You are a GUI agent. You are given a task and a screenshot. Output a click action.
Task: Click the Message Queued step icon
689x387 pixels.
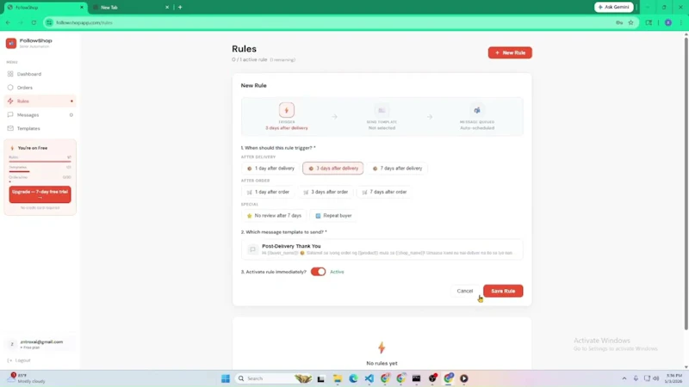tap(477, 110)
